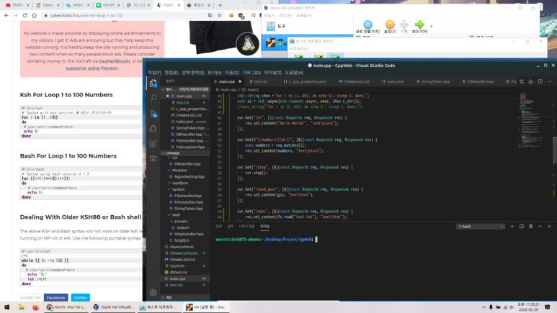Image resolution: width=557 pixels, height=313 pixels.
Task: Open Firefox from the taskbar
Action: coord(35,307)
